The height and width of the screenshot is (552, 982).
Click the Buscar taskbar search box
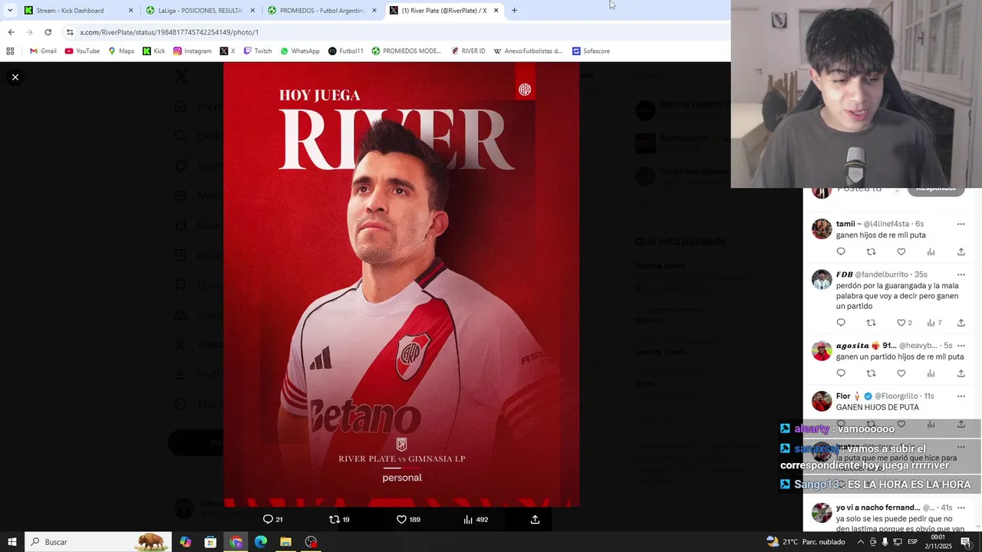point(98,542)
